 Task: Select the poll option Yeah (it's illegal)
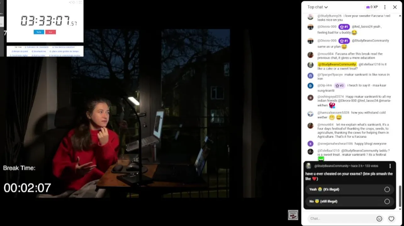click(x=350, y=190)
